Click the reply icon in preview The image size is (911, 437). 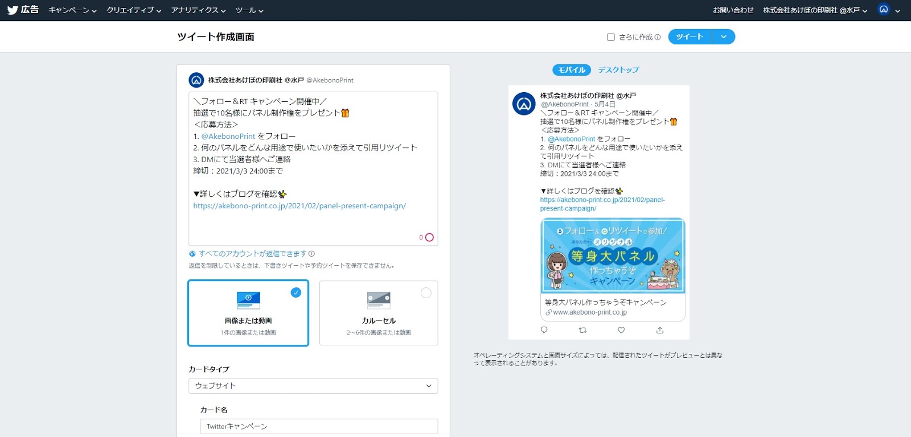[544, 330]
